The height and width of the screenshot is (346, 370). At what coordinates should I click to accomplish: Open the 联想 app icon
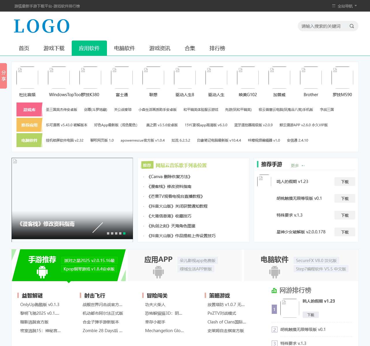point(153,78)
